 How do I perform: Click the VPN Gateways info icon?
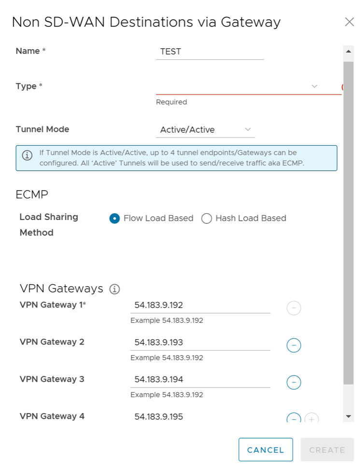coord(114,289)
